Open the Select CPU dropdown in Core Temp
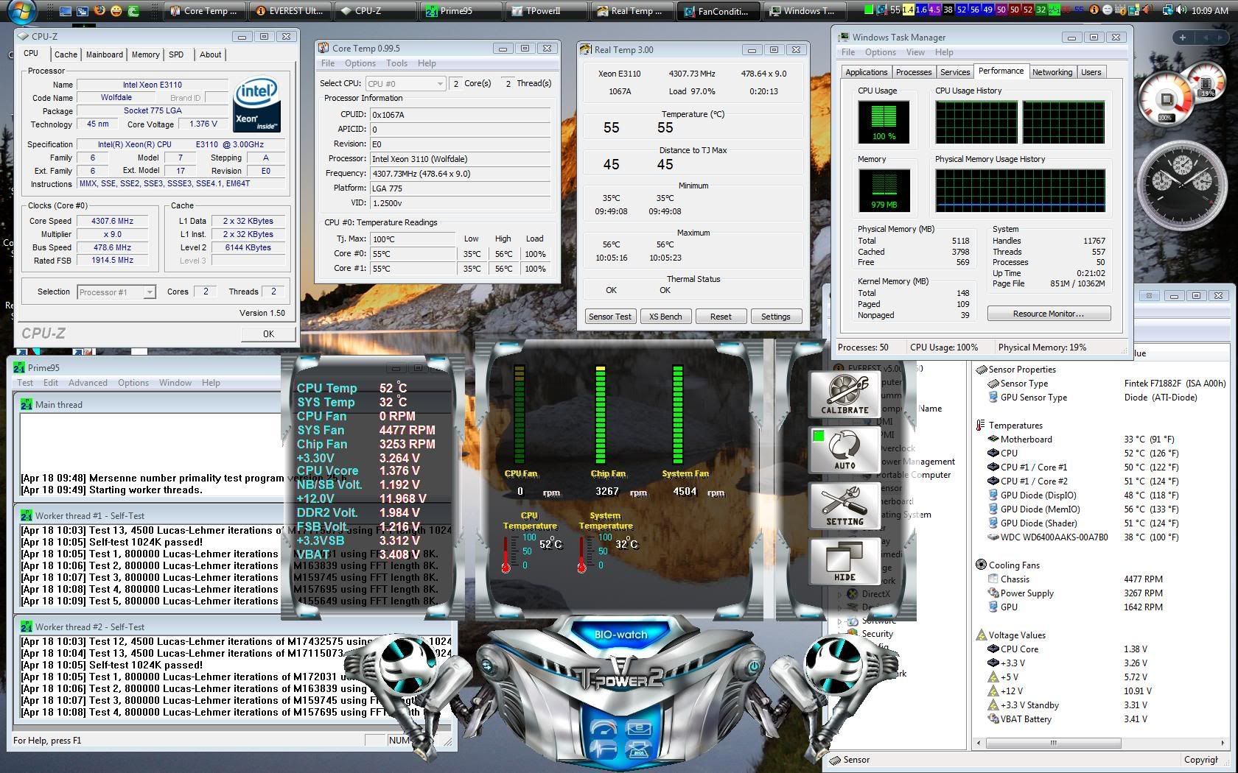 pos(405,84)
